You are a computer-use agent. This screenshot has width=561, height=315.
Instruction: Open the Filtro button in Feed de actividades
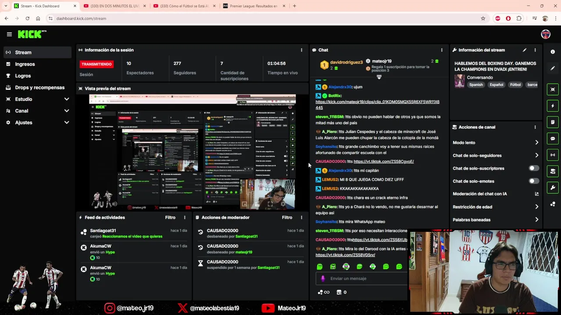(x=170, y=217)
